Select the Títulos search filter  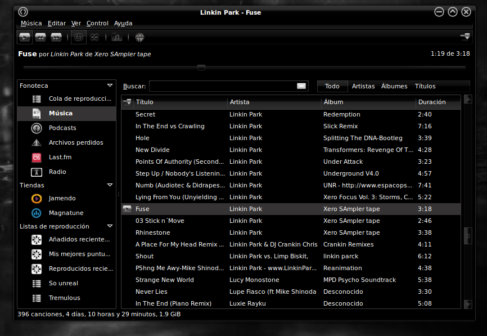point(425,86)
